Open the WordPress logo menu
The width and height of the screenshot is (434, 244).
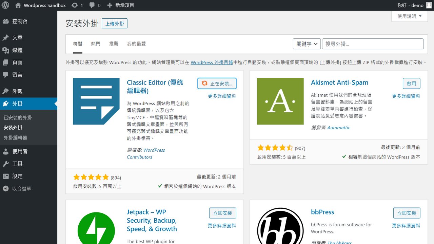pos(5,5)
